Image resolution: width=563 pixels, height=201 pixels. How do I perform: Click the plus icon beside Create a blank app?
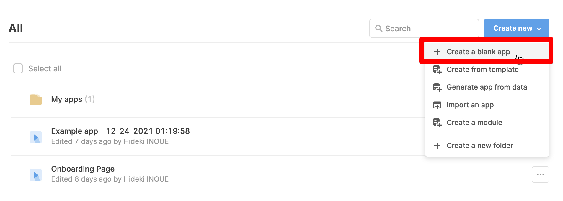click(x=437, y=52)
